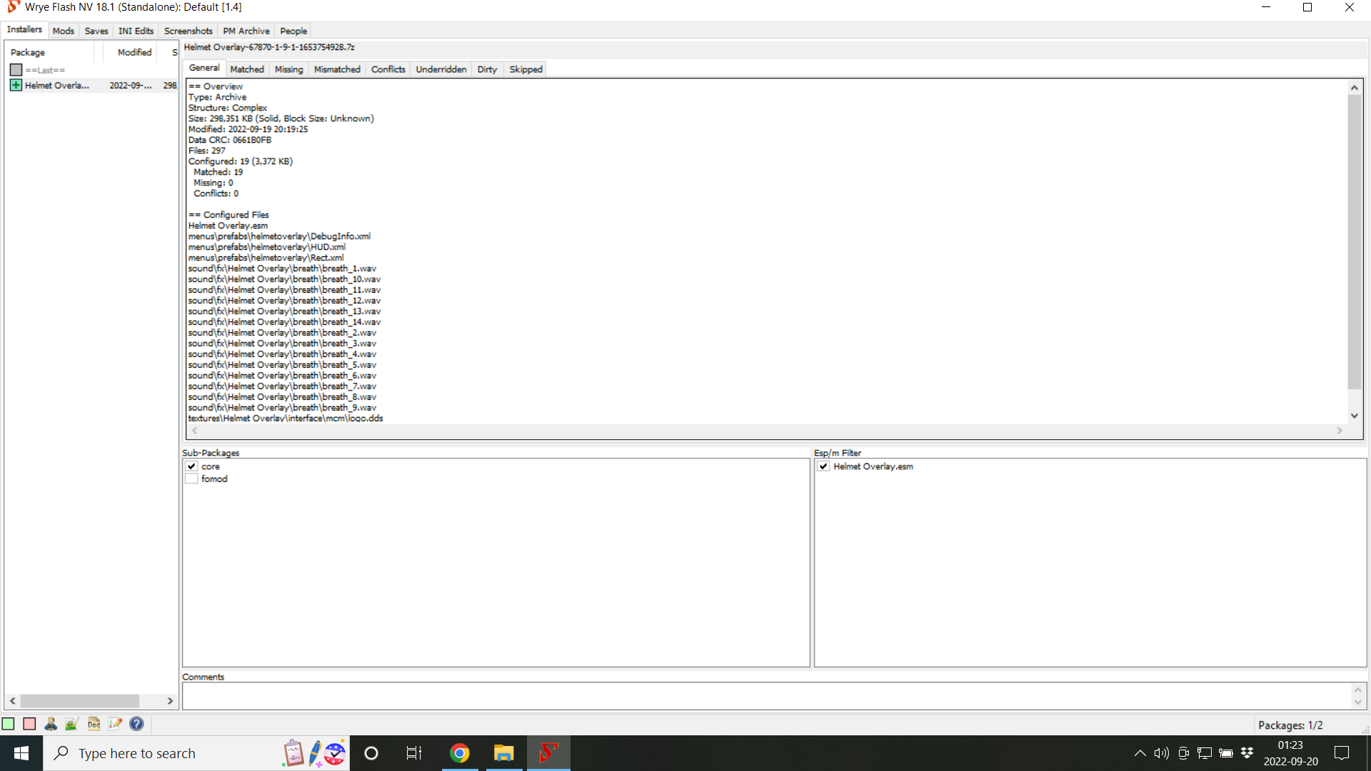Click scroll-up arrow in the overview pane

coord(1354,88)
